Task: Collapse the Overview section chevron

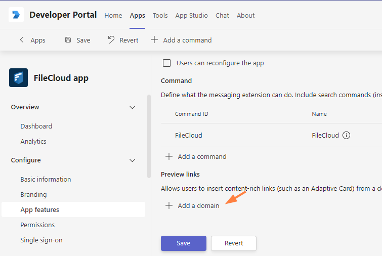Action: coord(133,107)
